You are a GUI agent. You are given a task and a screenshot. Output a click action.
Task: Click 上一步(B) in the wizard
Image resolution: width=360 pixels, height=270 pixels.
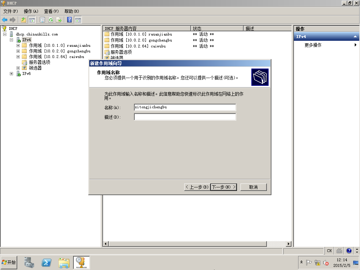click(x=197, y=187)
